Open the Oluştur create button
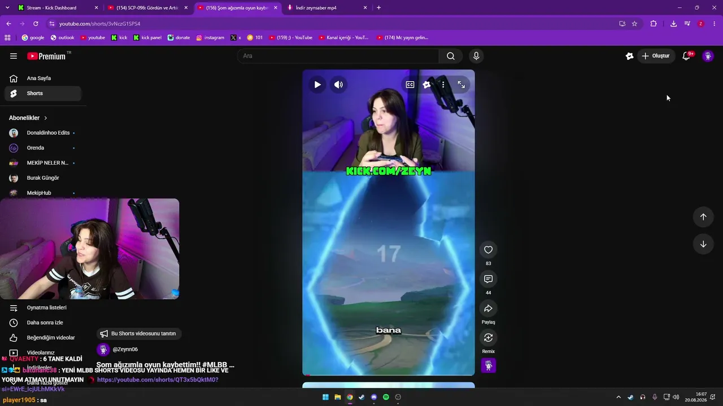 [x=656, y=56]
